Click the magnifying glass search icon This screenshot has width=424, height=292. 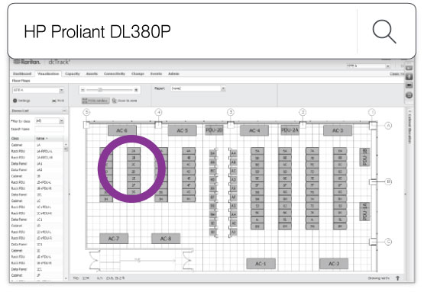[x=384, y=31]
